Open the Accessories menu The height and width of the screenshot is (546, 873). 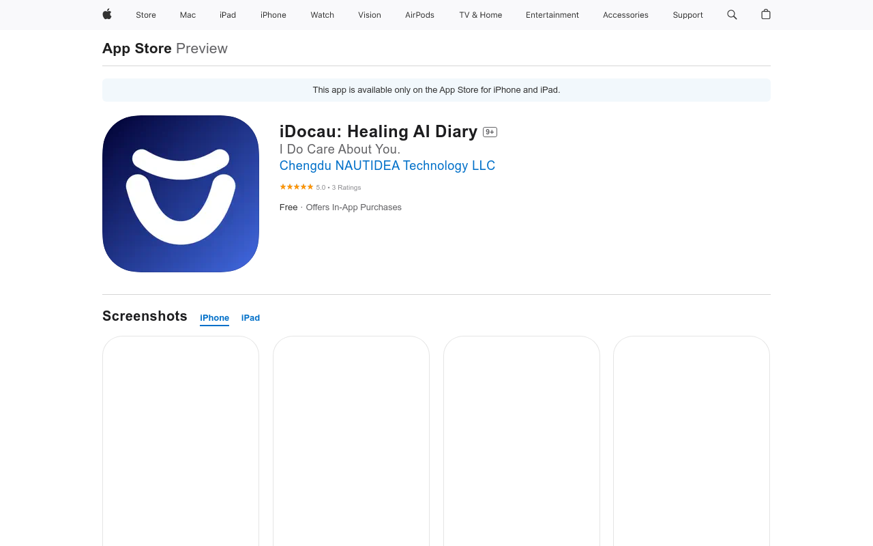[x=625, y=15]
